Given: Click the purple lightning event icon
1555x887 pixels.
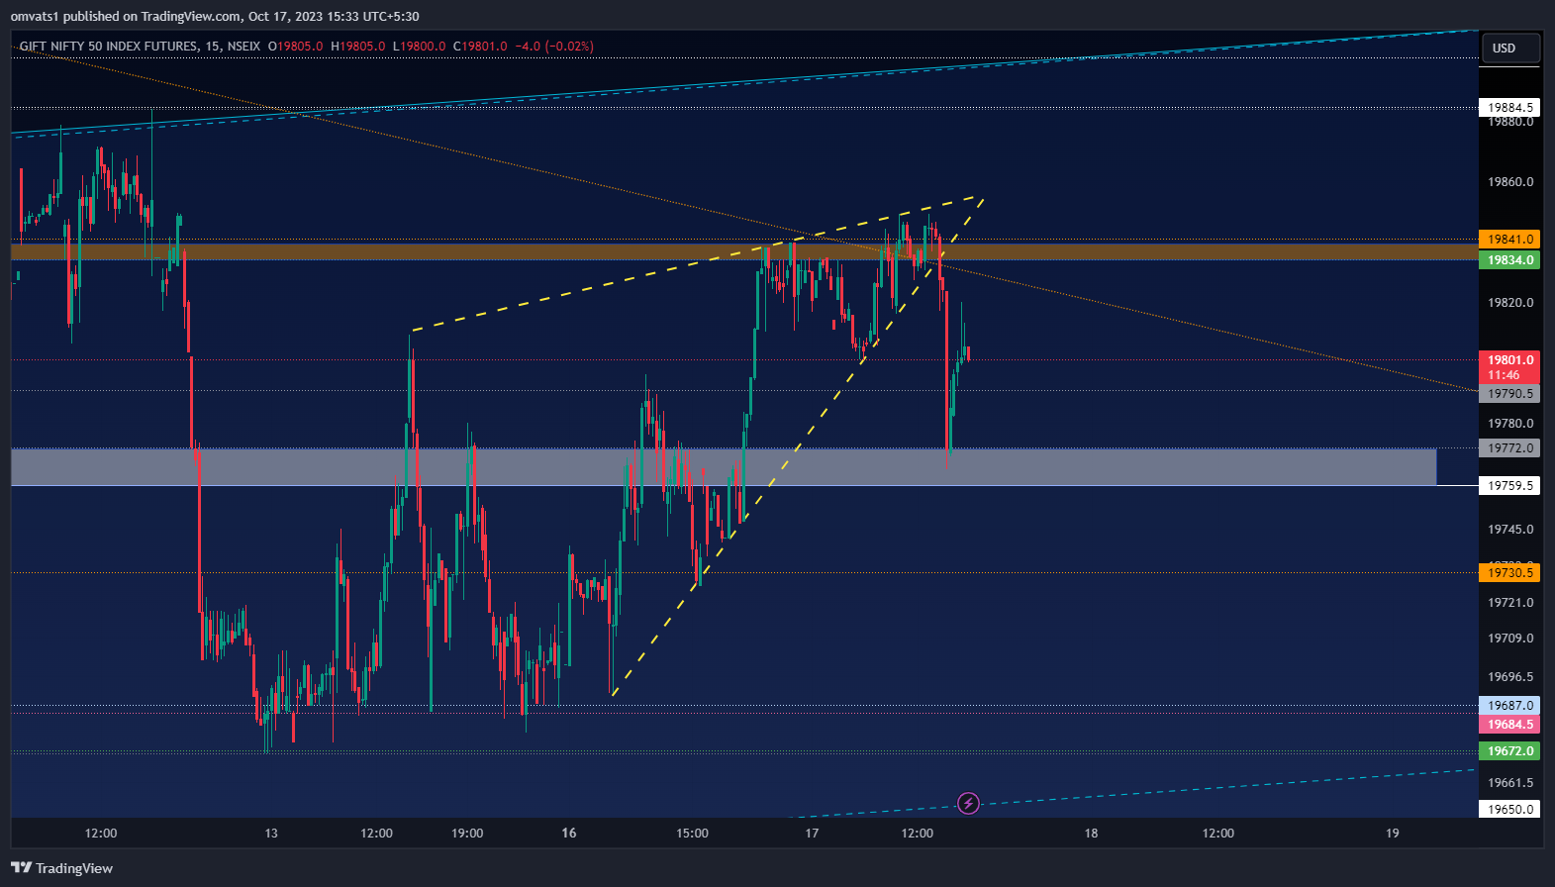Looking at the screenshot, I should coord(969,803).
